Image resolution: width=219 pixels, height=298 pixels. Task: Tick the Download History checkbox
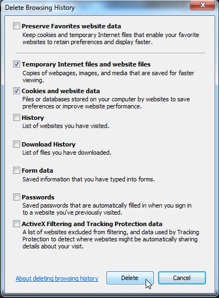point(16,144)
